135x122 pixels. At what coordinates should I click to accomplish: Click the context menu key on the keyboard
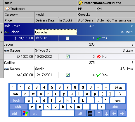(x=90, y=113)
